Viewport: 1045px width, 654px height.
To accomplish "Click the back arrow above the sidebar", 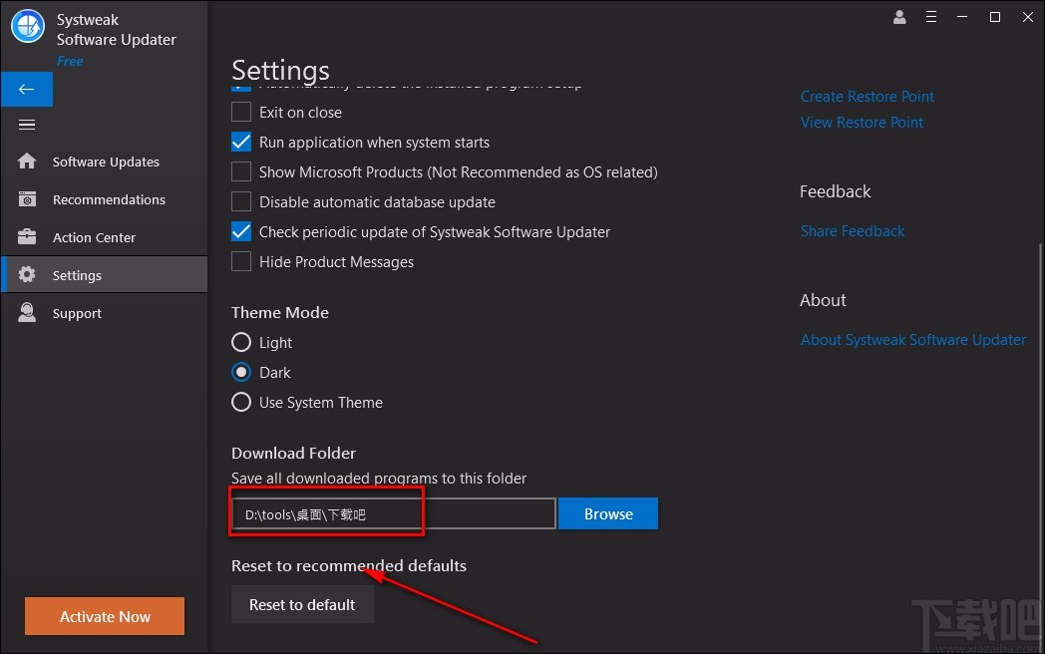I will 27,89.
